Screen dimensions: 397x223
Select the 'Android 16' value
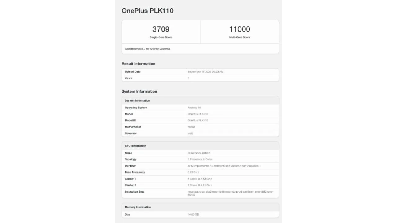click(x=194, y=108)
